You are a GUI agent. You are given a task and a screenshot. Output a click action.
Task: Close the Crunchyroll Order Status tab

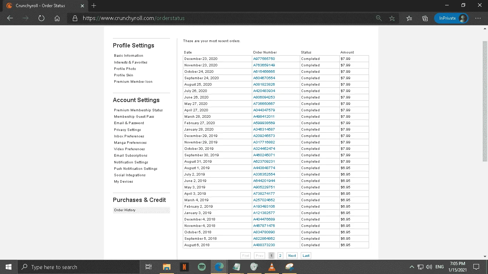pos(82,6)
